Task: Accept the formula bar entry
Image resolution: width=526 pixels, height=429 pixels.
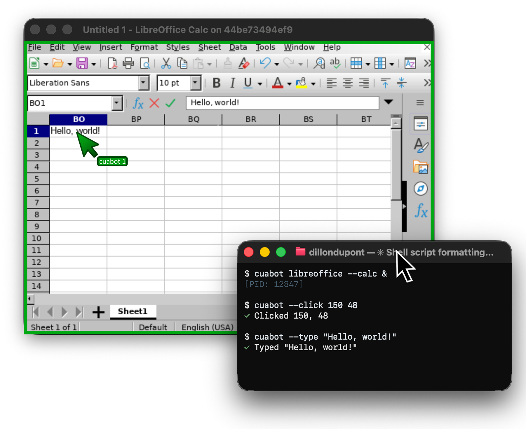Action: click(170, 103)
